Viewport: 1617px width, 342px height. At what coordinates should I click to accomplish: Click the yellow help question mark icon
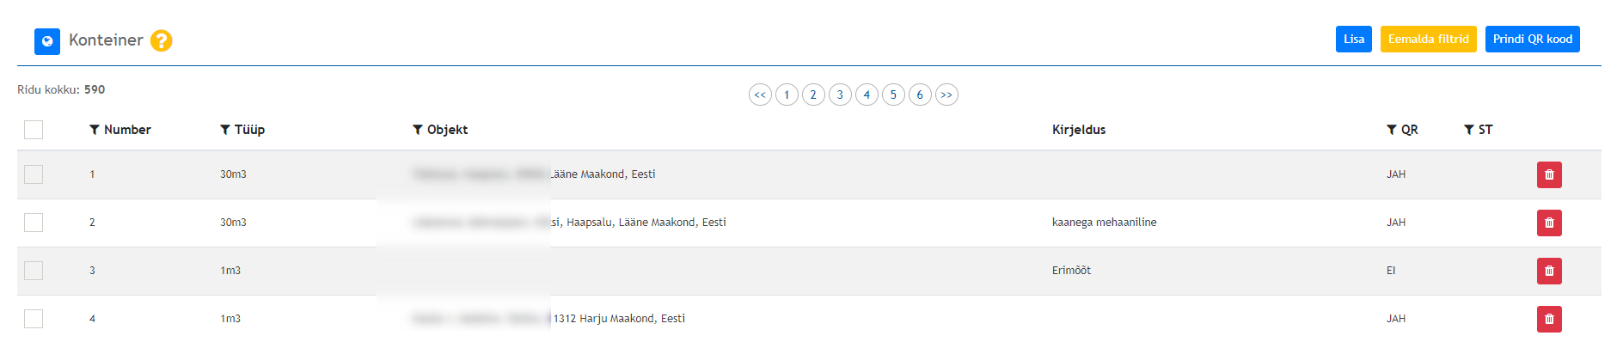point(162,40)
